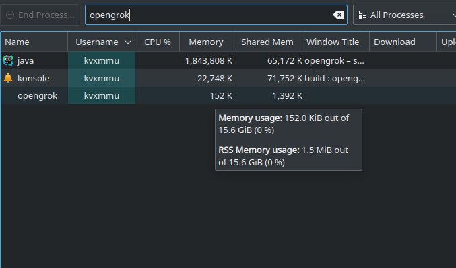Select the java process row name

click(26, 61)
